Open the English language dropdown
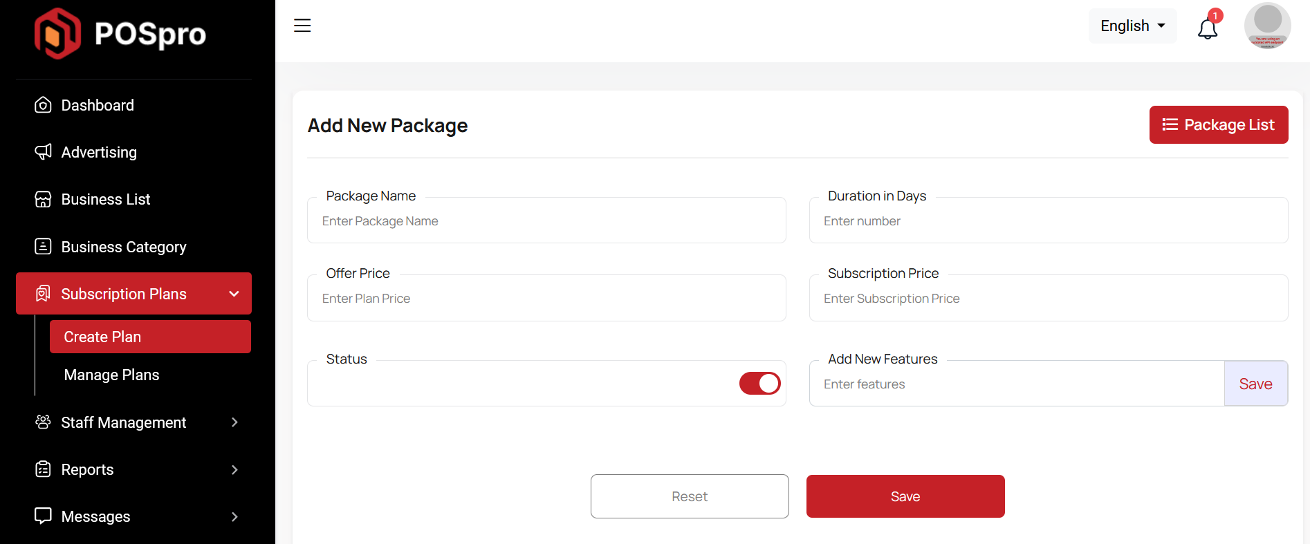 pyautogui.click(x=1132, y=26)
